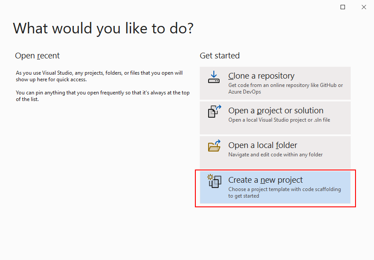Screen dimensions: 374x260
Task: Click the 'What would you like to do?' title
Action: (x=103, y=29)
